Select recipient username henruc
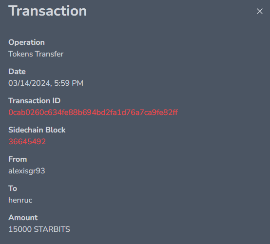Image resolution: width=270 pixels, height=244 pixels. click(x=20, y=200)
